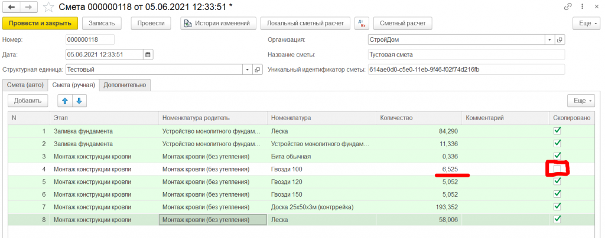Open Организация record via open icon
The image size is (605, 238).
point(560,39)
